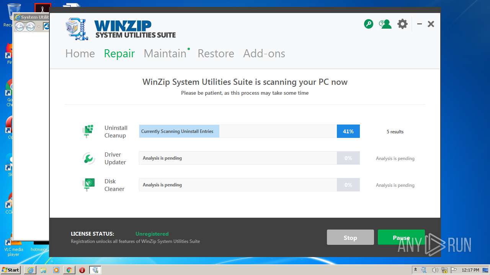Screen dimensions: 490x275
Task: Click the Unregistered license status link
Action: point(152,234)
